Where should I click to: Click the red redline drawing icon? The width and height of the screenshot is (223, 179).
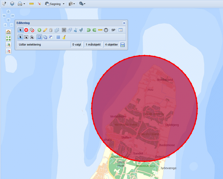(39, 4)
